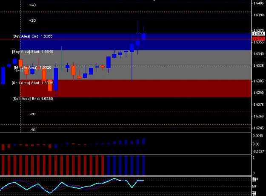Click the -40 level label
The height and width of the screenshot is (196, 266).
point(32,130)
